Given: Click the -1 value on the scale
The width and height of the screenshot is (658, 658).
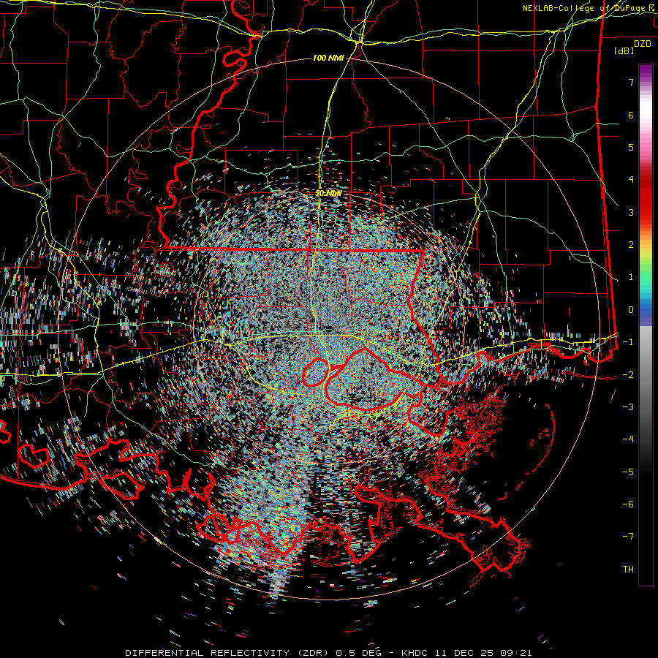Looking at the screenshot, I should tap(628, 342).
